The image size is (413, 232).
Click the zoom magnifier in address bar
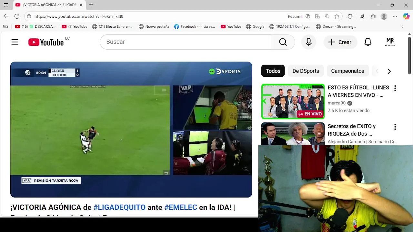pyautogui.click(x=327, y=16)
